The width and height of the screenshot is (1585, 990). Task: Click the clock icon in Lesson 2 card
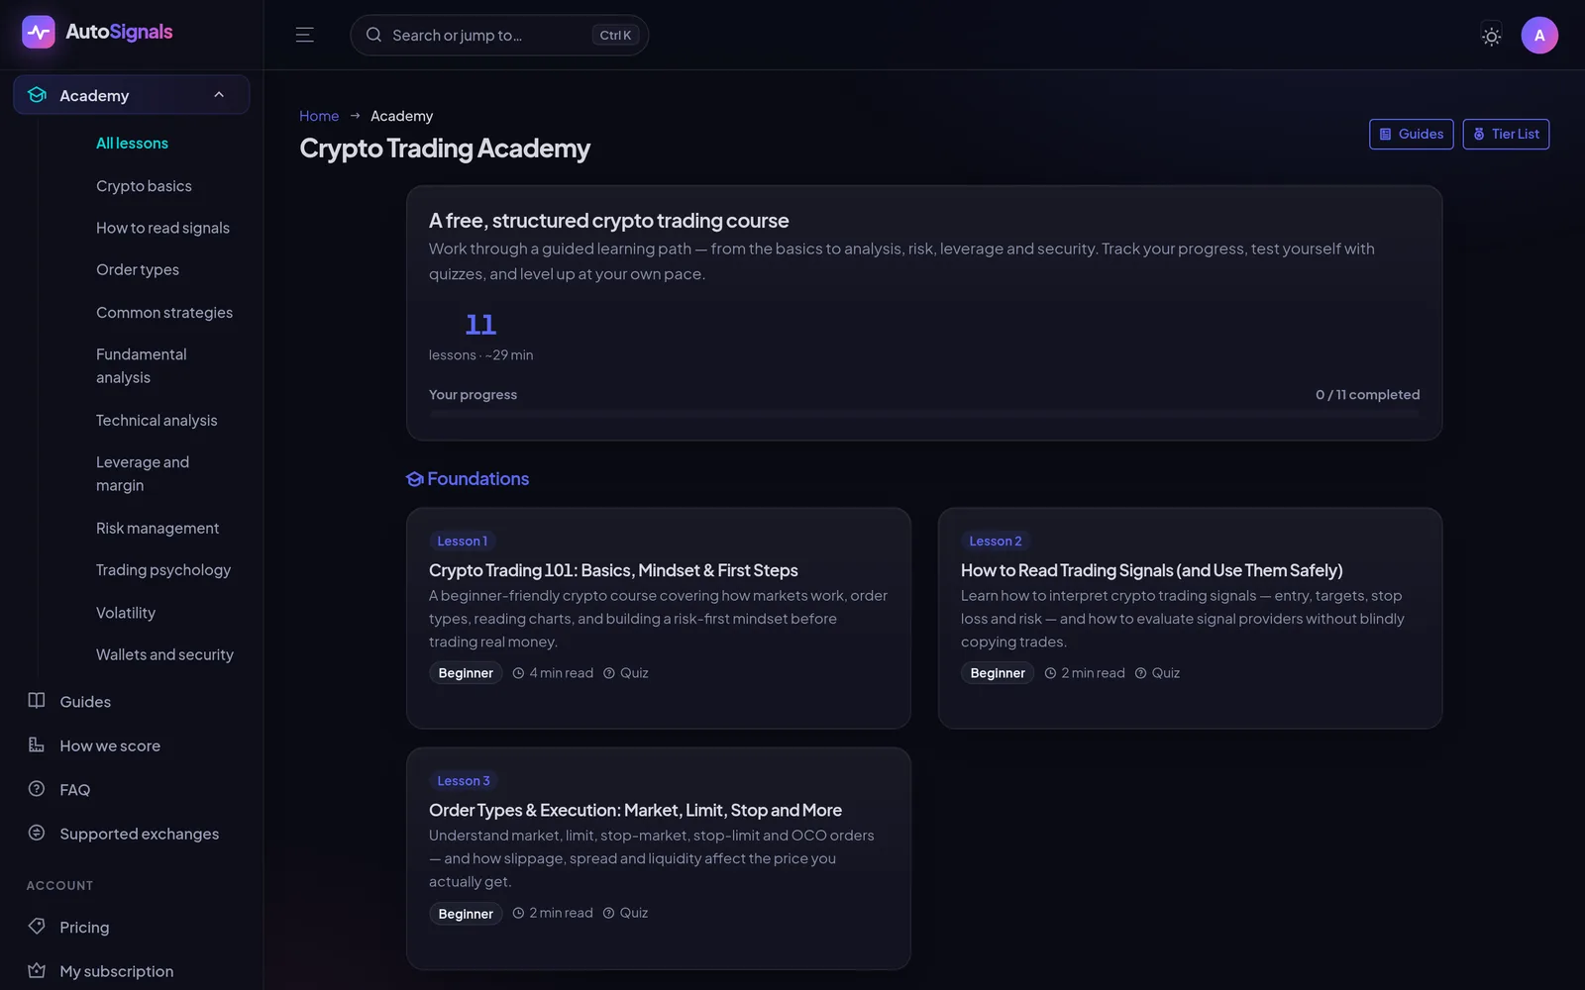(1050, 673)
